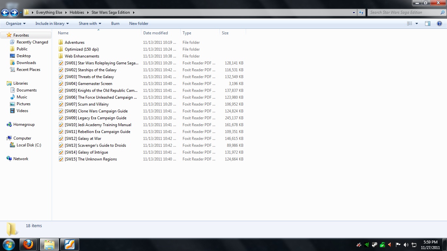This screenshot has width=447, height=251.
Task: Click the Razer tray icon
Action: pos(367,244)
